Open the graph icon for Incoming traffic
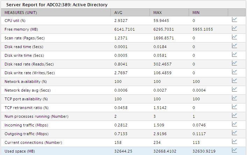Screen dimensions: 247x155 (x=234, y=124)
